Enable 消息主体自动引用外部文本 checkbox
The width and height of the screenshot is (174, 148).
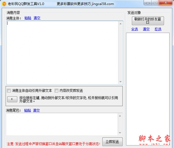tap(9, 91)
